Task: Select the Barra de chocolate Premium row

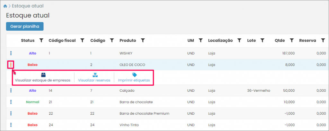Action: pyautogui.click(x=144, y=113)
